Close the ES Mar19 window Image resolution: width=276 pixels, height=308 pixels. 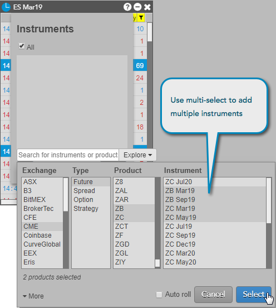tap(147, 7)
